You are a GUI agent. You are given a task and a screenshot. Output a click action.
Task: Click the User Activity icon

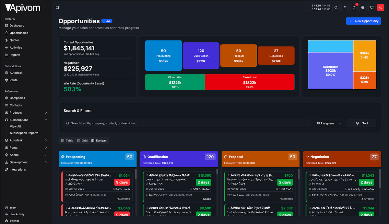pyautogui.click(x=6, y=214)
